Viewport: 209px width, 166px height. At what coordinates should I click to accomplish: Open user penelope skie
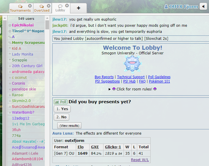[26, 89]
